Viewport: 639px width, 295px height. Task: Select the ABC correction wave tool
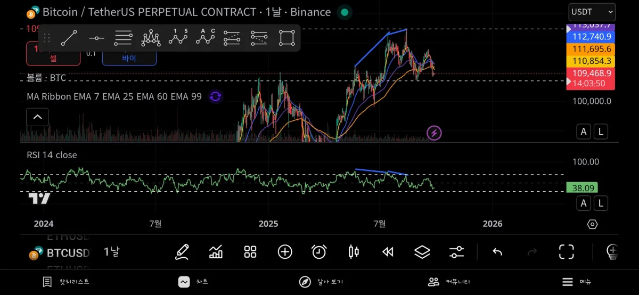(x=206, y=37)
